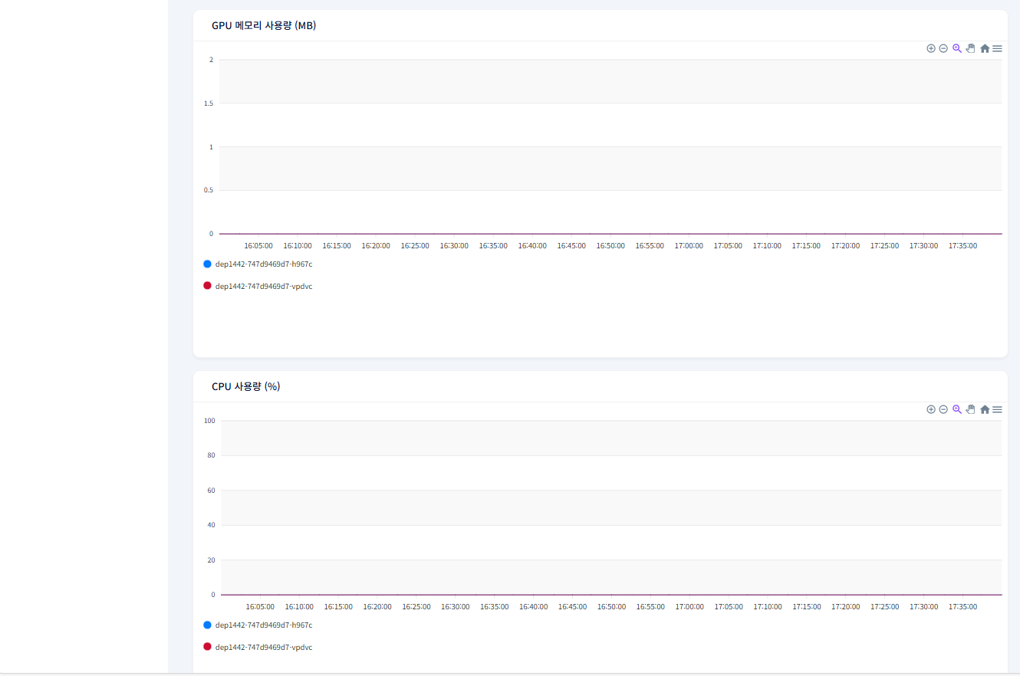Toggle dep1442-747d9469d7-h967c series in CPU chart legend
The height and width of the screenshot is (676, 1020).
263,625
